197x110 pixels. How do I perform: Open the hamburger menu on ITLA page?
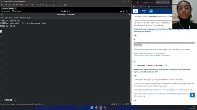point(135,11)
